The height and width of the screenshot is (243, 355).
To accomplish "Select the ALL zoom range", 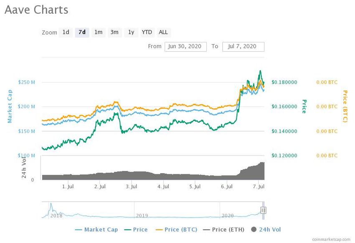I will [x=163, y=32].
